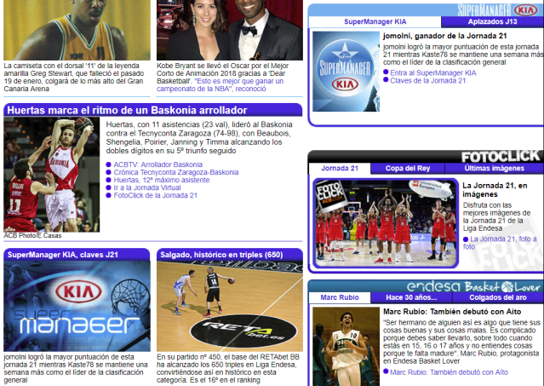Open the Kobe Bryant Oscar photo

pos(230,30)
